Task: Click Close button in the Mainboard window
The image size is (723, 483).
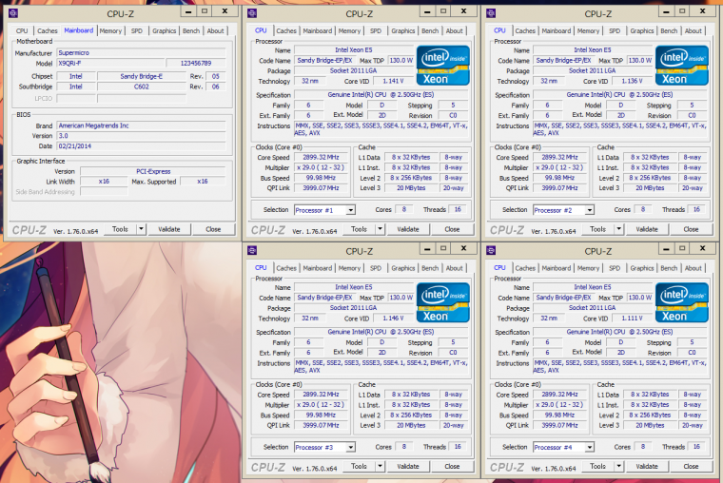Action: (x=213, y=229)
